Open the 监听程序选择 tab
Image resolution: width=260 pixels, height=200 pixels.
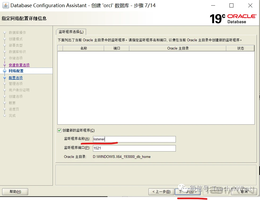[x=71, y=32]
